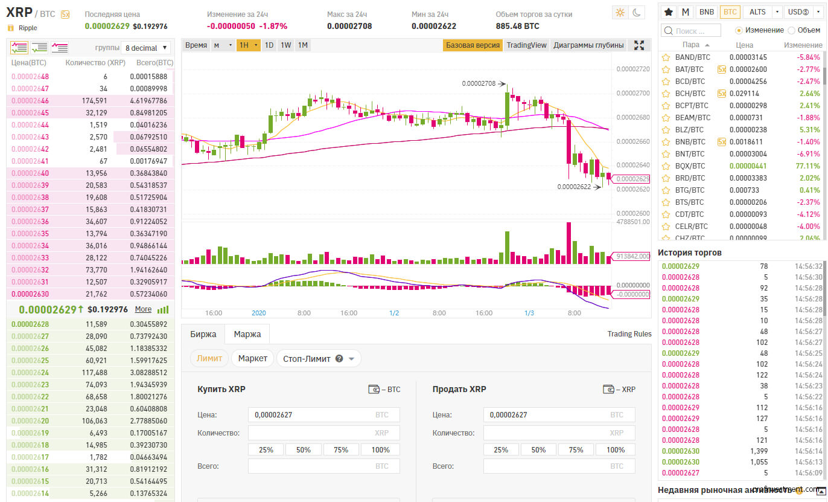Viewport: 828px width, 502px height.
Task: Click the 5x margin badge next to XRP/BTC
Action: point(65,14)
